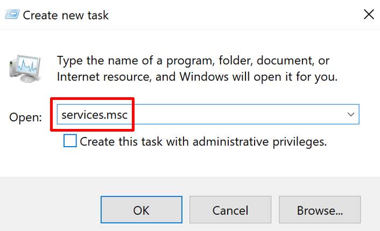Enable the administrative privileges checkbox
380x231 pixels.
pyautogui.click(x=70, y=141)
